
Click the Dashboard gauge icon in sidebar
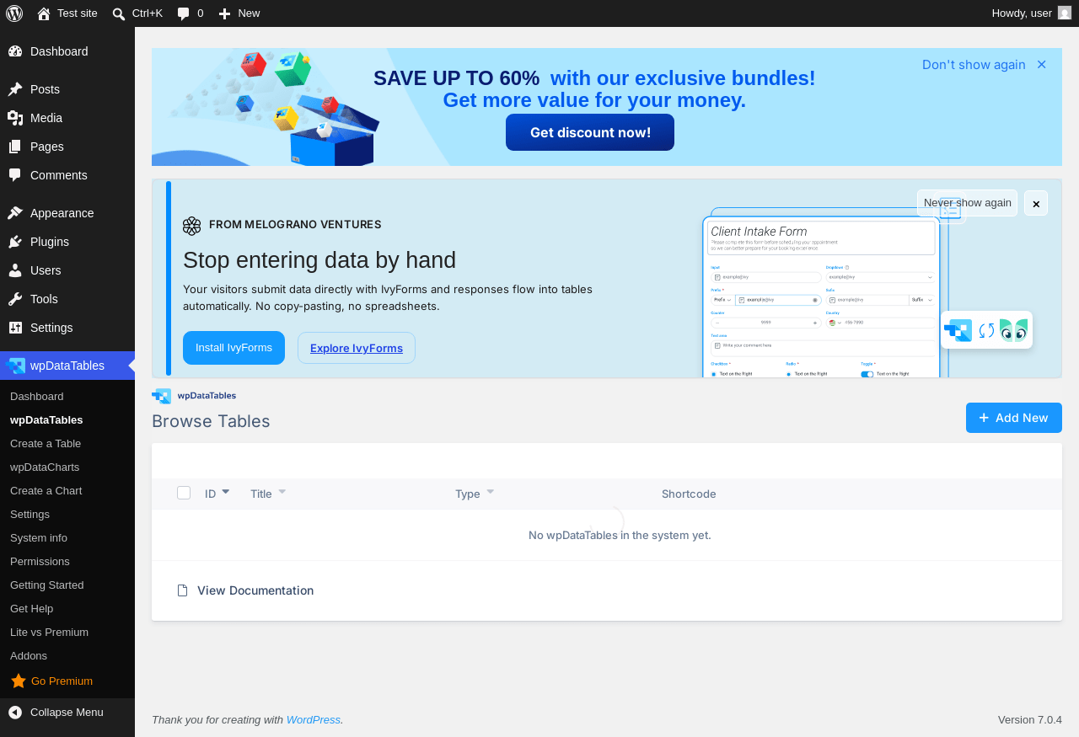(15, 51)
